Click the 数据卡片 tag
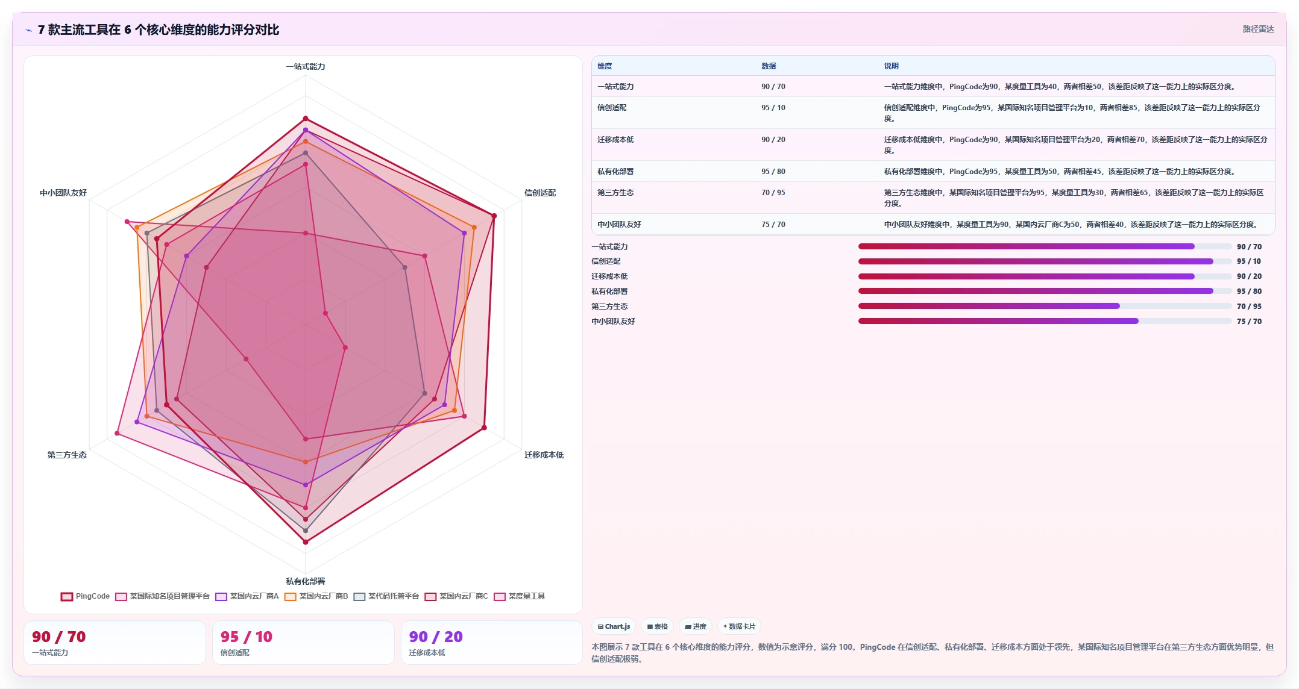The height and width of the screenshot is (689, 1299). tap(739, 626)
